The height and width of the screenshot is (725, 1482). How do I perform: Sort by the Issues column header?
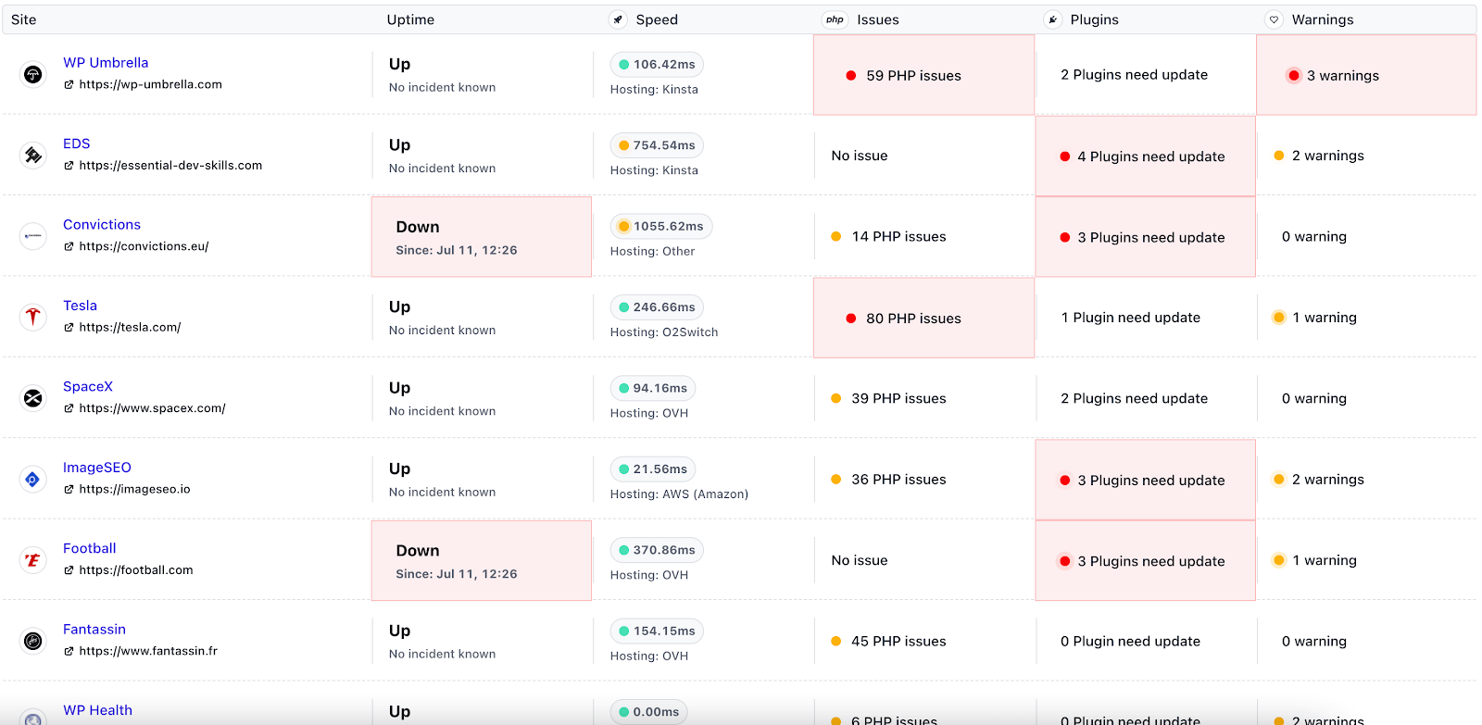pyautogui.click(x=878, y=19)
